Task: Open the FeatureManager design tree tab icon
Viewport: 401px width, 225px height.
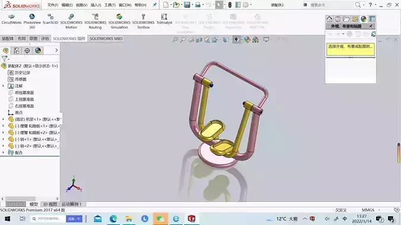Action: tap(5, 50)
